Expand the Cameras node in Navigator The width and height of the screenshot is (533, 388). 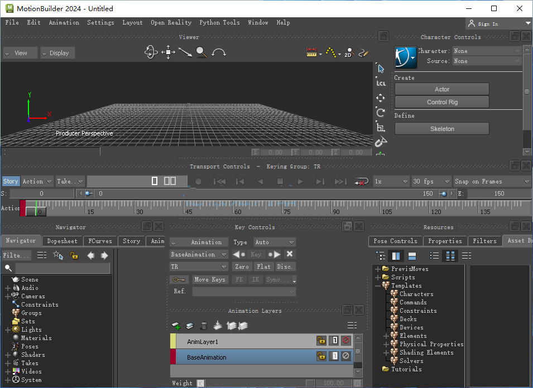(7, 297)
